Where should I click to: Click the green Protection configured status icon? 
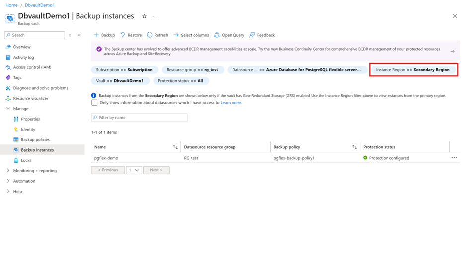pos(365,158)
